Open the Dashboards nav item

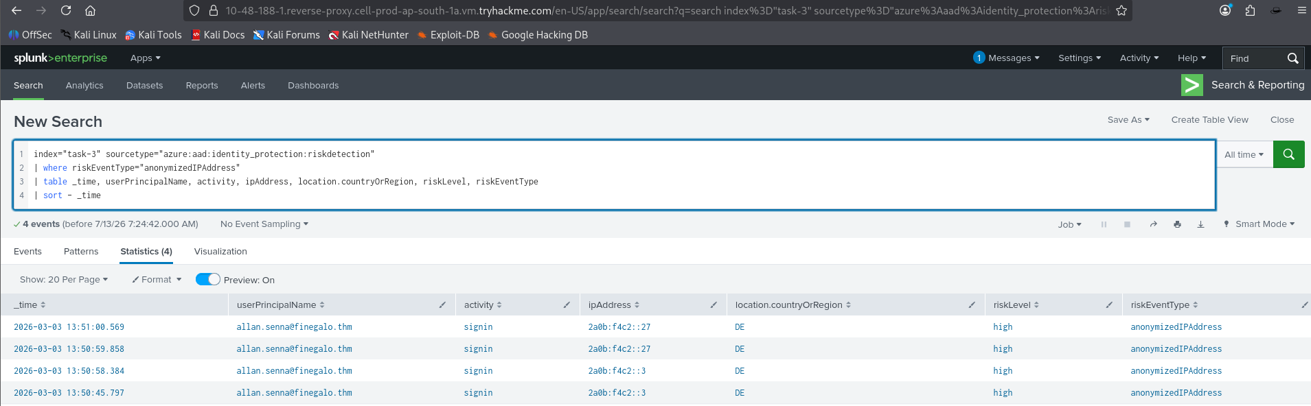click(313, 85)
